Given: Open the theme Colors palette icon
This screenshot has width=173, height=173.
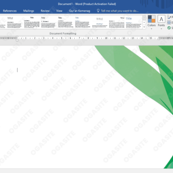Looking at the screenshot, I should 151,19.
